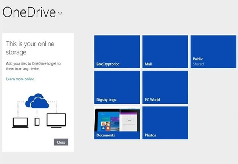Expand the OneDrive title dropdown chevron

[x=60, y=13]
